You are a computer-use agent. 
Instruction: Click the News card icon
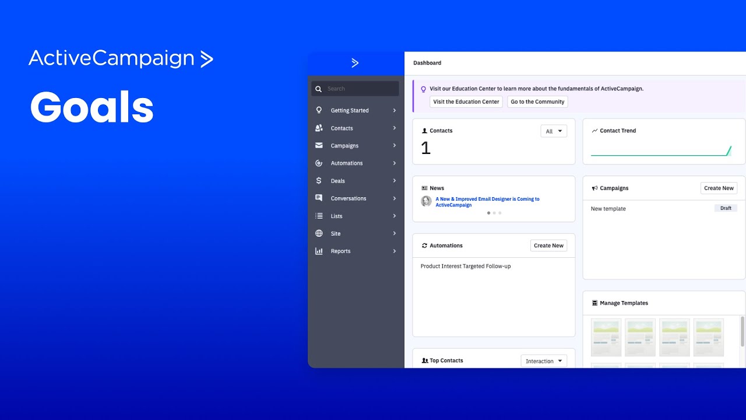click(x=424, y=188)
